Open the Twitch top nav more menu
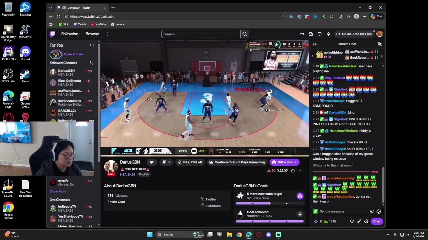The image size is (428, 240). pyautogui.click(x=108, y=34)
